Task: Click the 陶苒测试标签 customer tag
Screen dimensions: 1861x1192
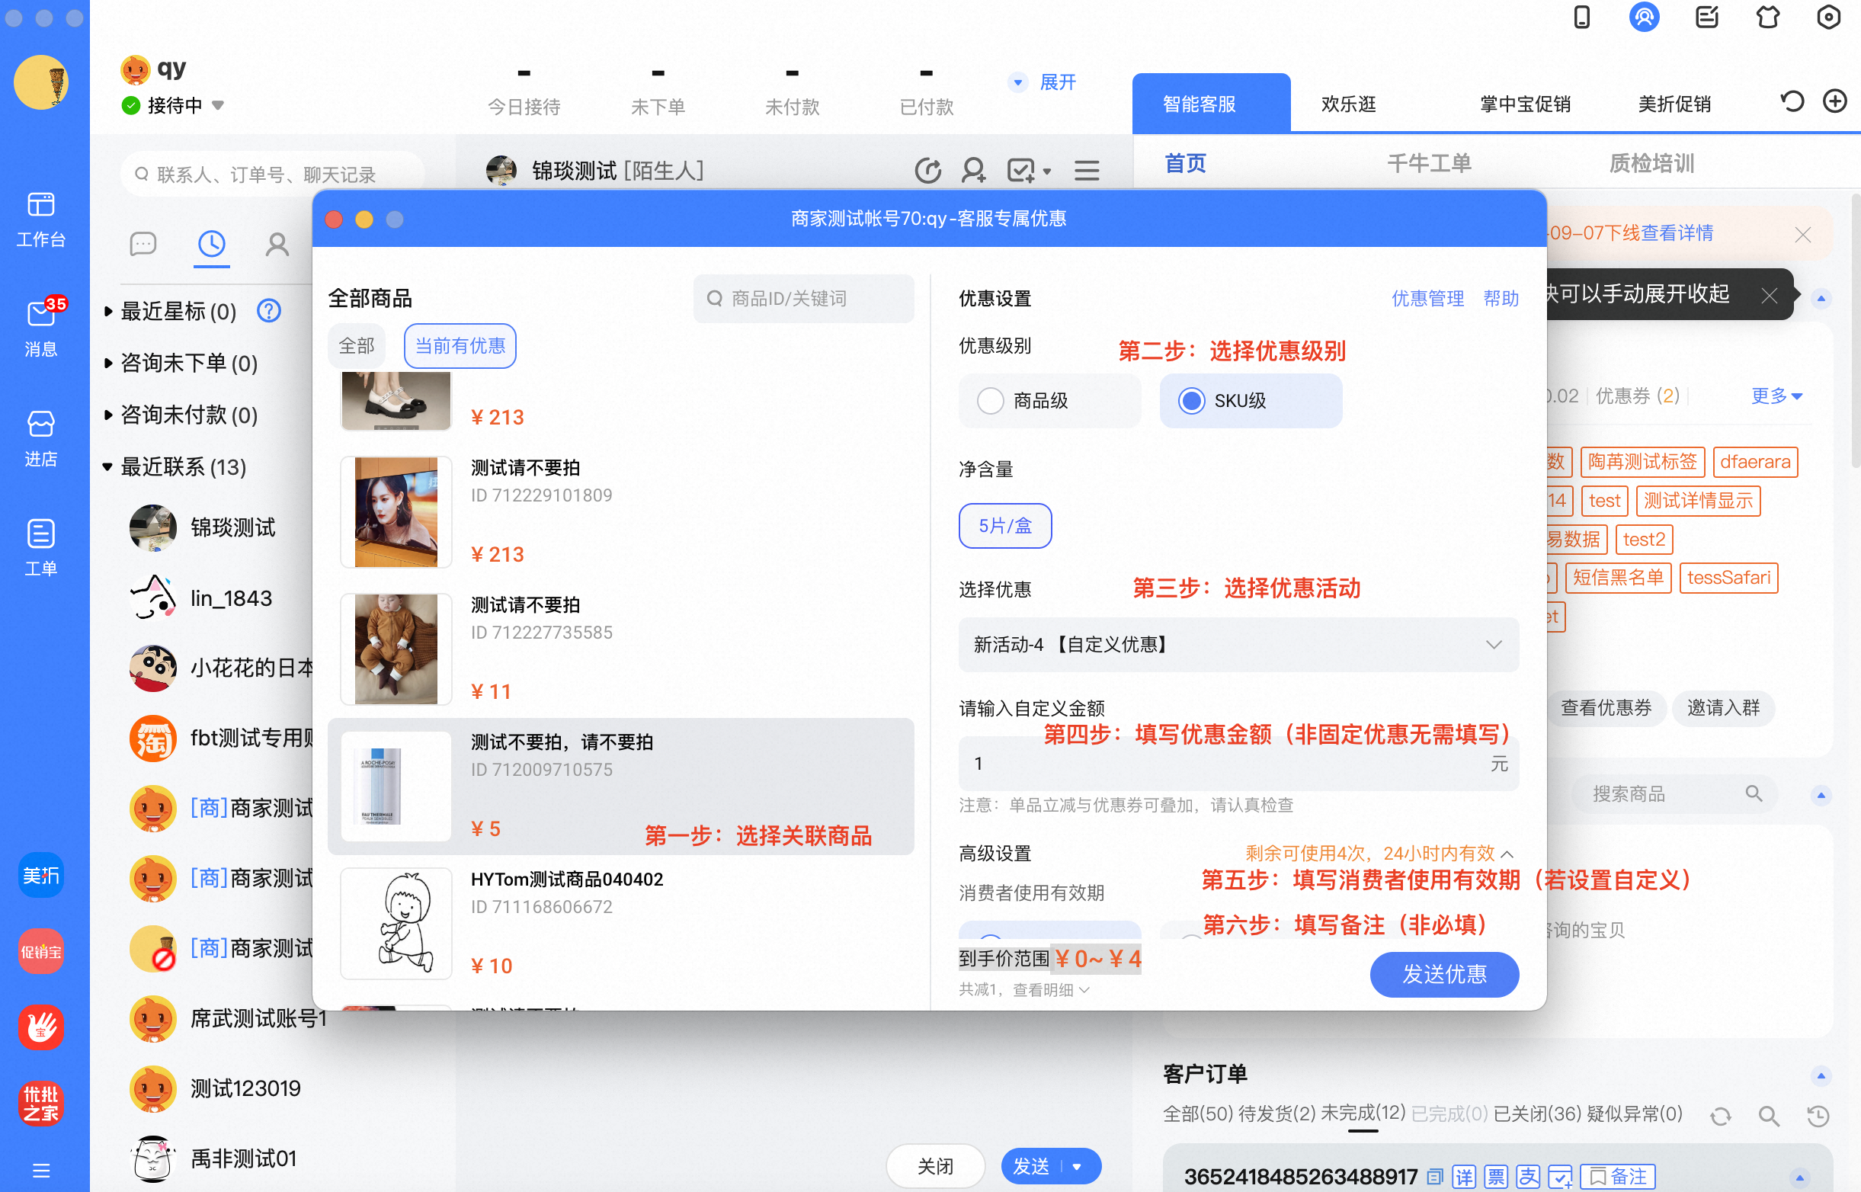Action: click(x=1642, y=462)
